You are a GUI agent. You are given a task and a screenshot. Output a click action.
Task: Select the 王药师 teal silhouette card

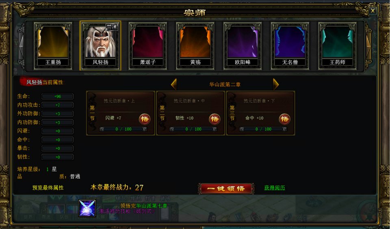tap(338, 46)
